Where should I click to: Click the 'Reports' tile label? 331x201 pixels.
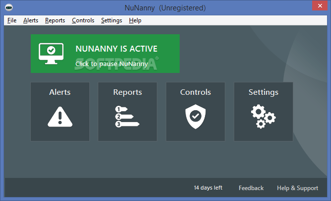128,92
